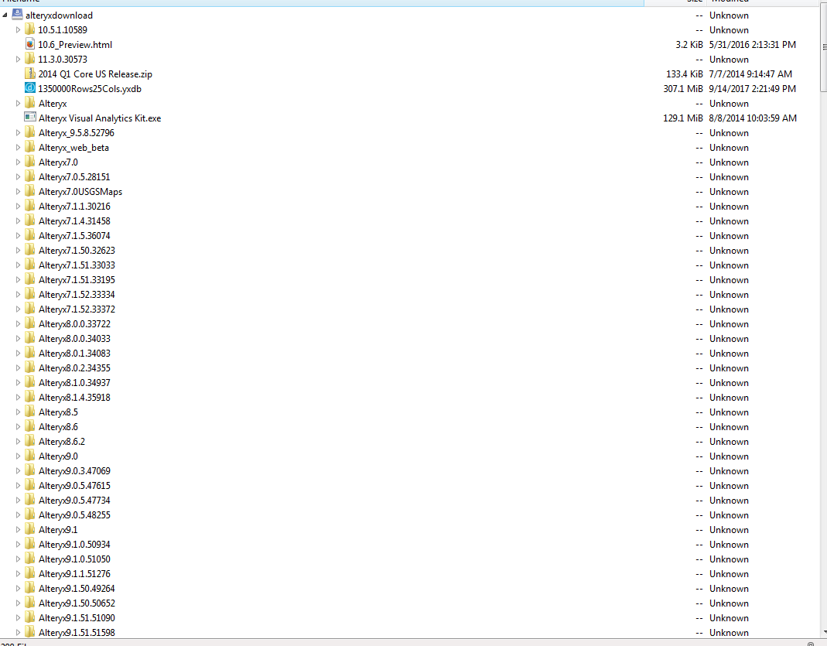Click the 129.1 MiB size value
827x646 pixels.
point(683,118)
